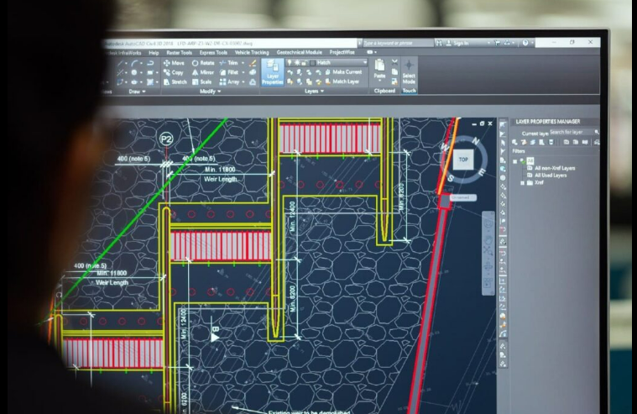Open Layer Properties from the ribbon

click(272, 72)
